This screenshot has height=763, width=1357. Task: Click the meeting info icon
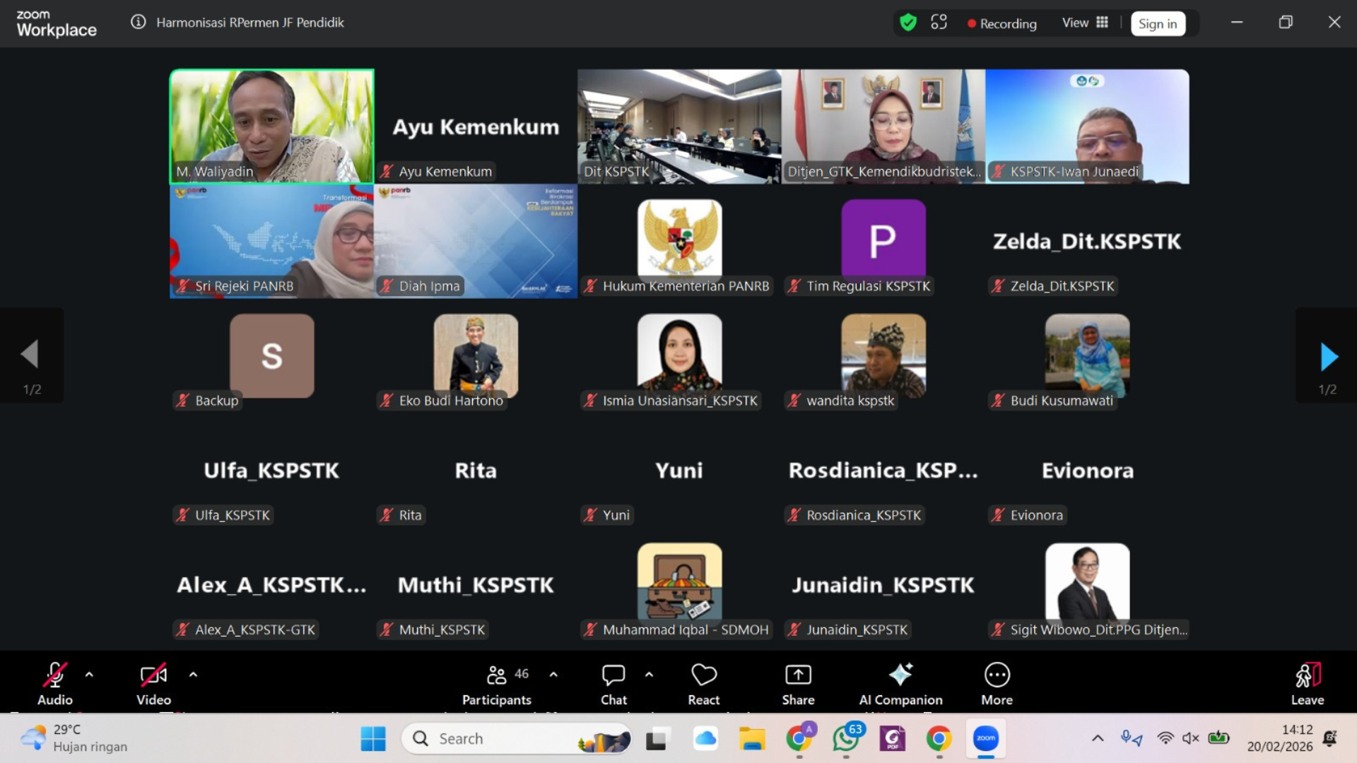tap(139, 23)
